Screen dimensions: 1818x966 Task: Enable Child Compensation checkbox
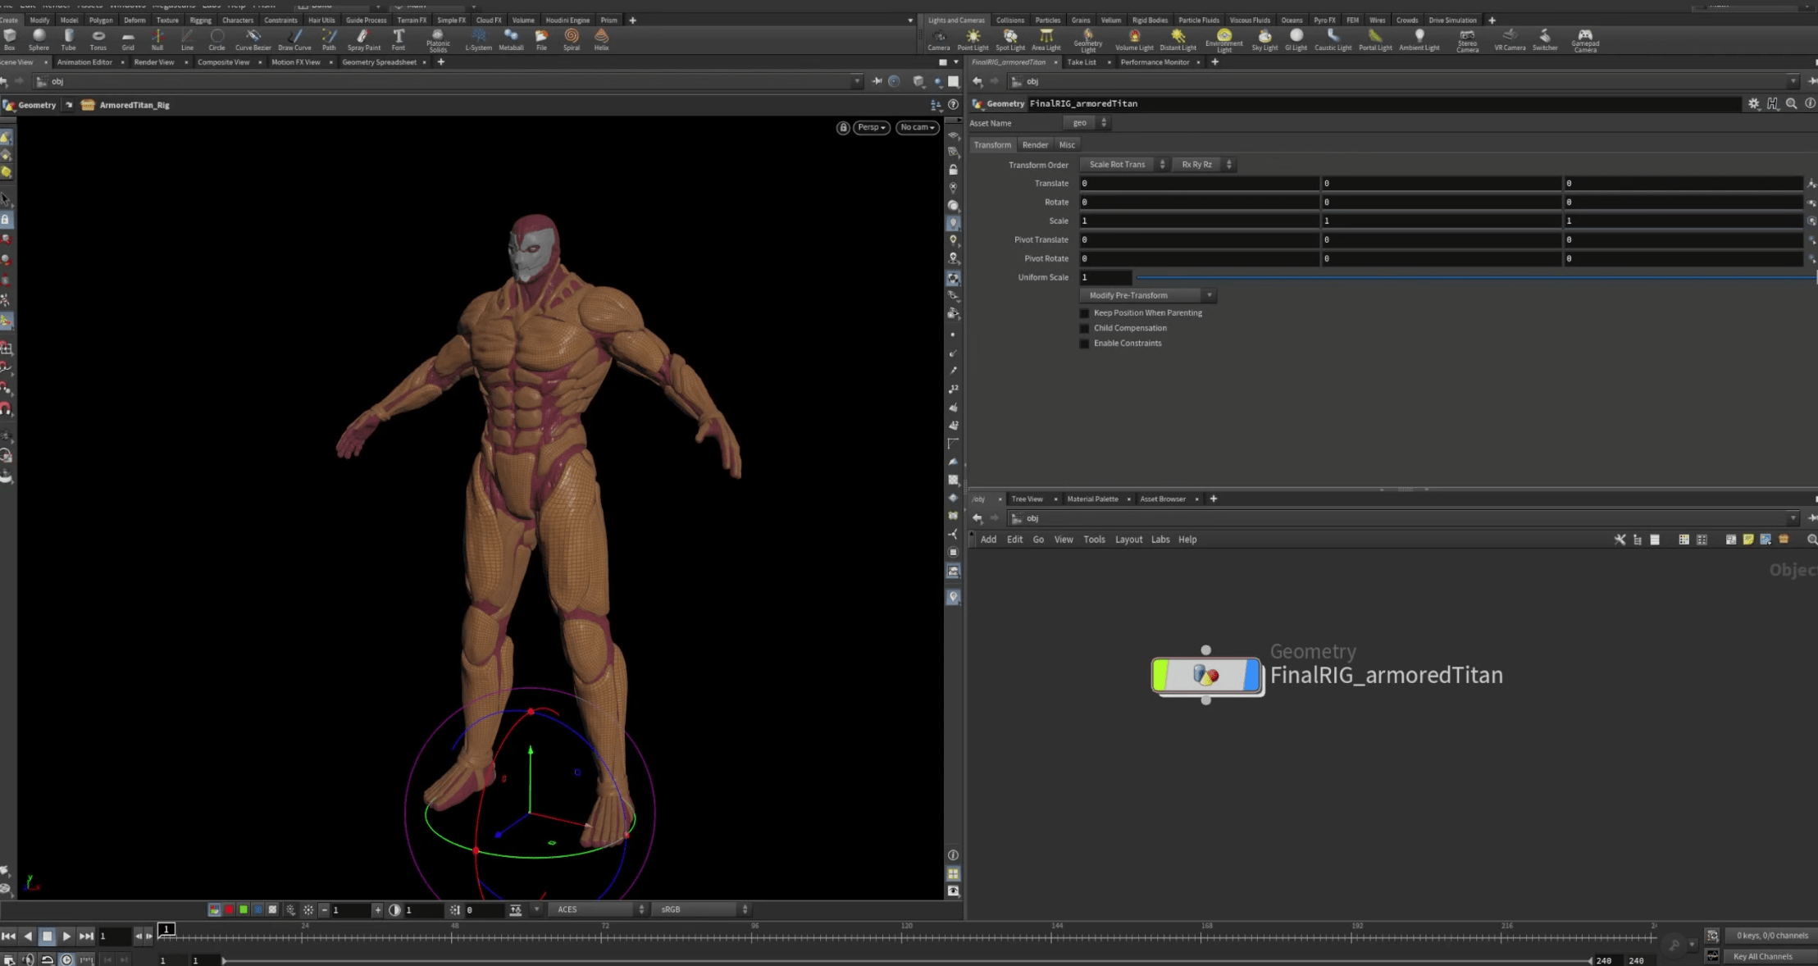pyautogui.click(x=1085, y=328)
